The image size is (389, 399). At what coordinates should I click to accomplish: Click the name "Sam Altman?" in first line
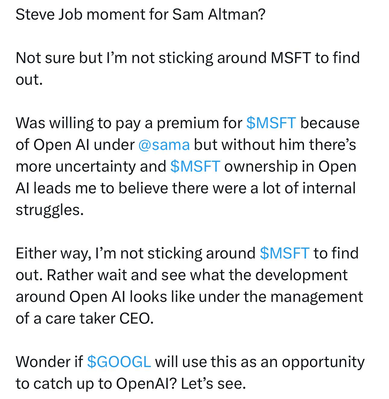[219, 14]
